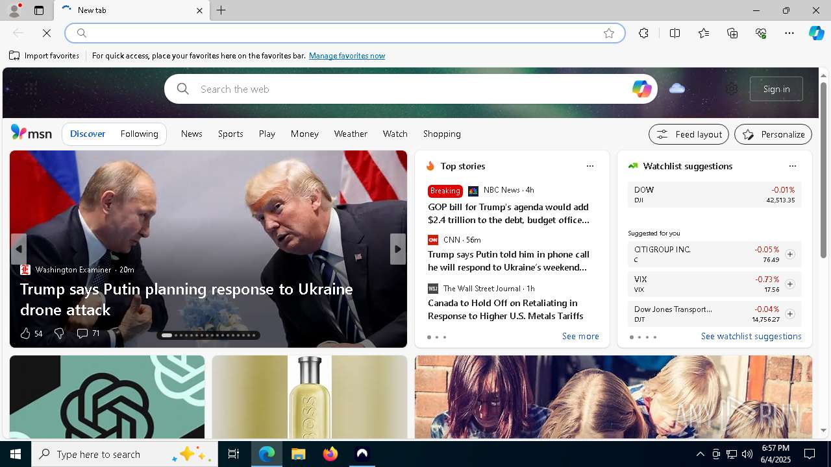
Task: Add Dow Jones Transport to watchlist
Action: pyautogui.click(x=789, y=314)
